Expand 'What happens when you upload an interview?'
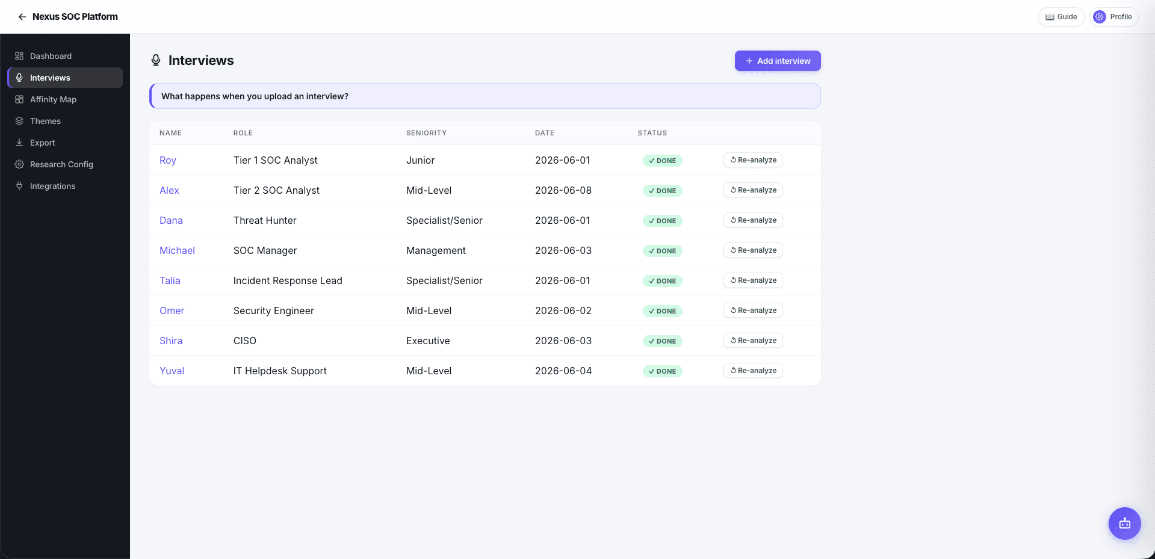The width and height of the screenshot is (1155, 559). 485,96
